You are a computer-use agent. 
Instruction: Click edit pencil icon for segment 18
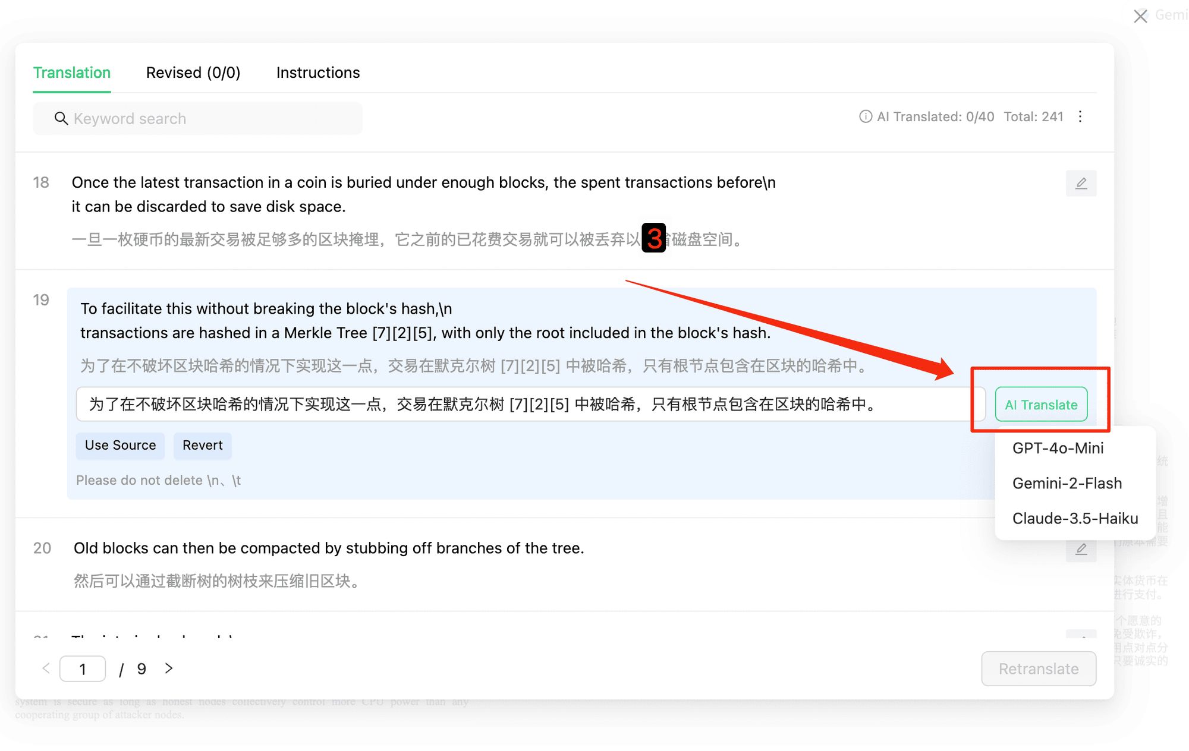[1081, 183]
